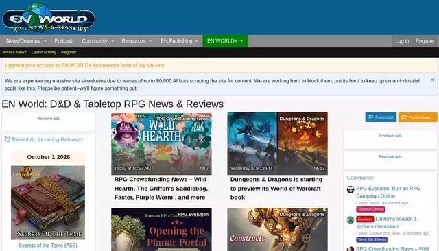Click the Tabletop General tag
Screen dimensions: 439x251
(x=370, y=209)
